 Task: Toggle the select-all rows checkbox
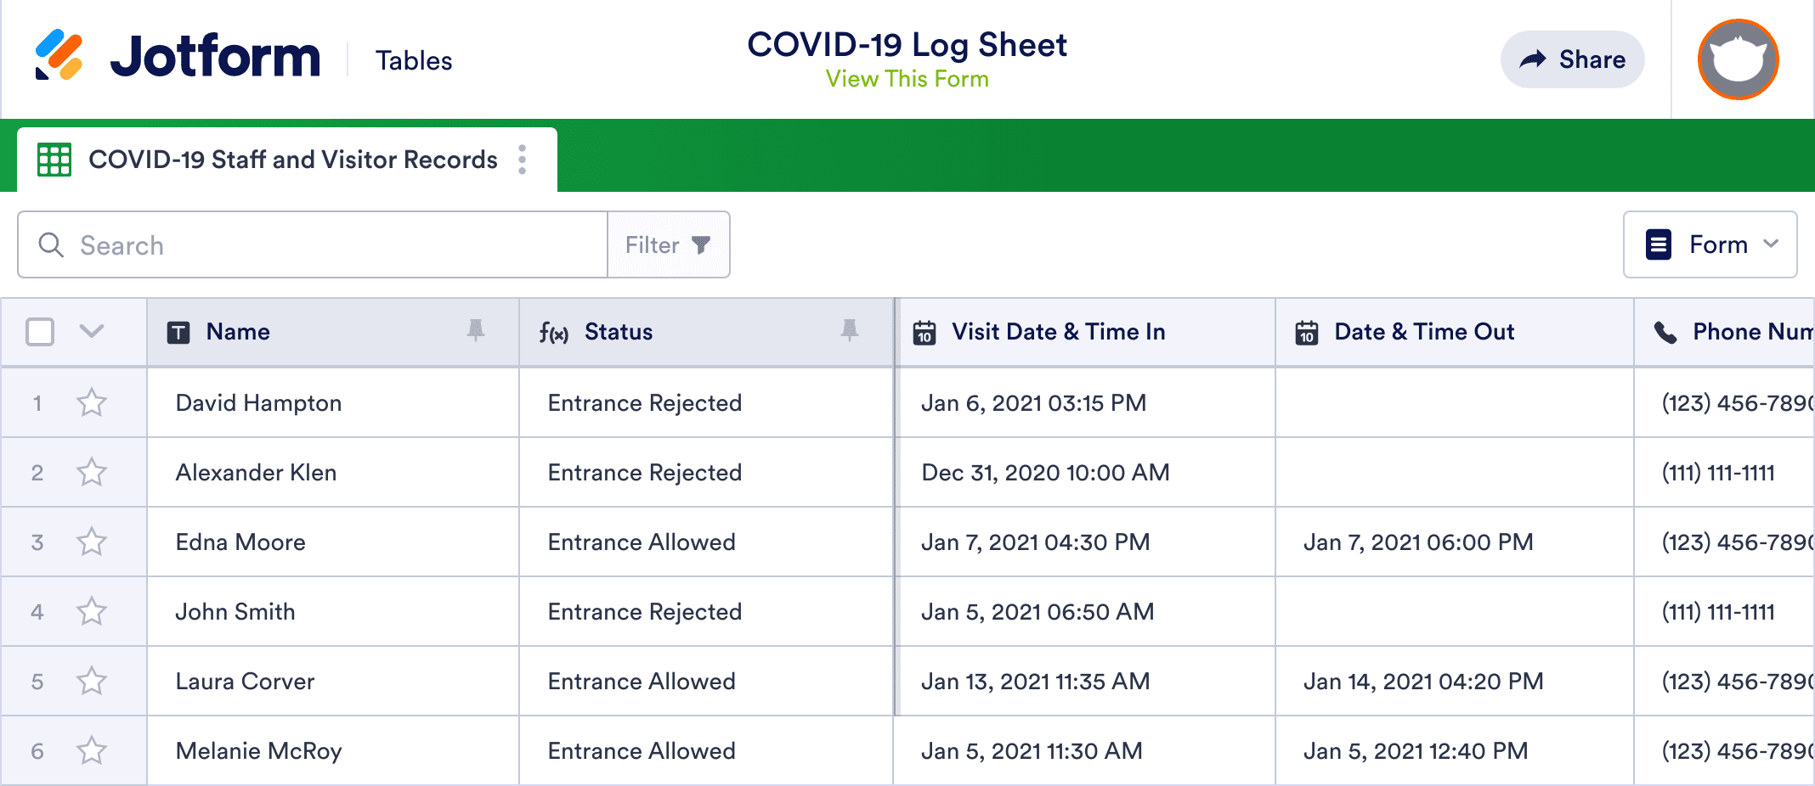point(40,332)
